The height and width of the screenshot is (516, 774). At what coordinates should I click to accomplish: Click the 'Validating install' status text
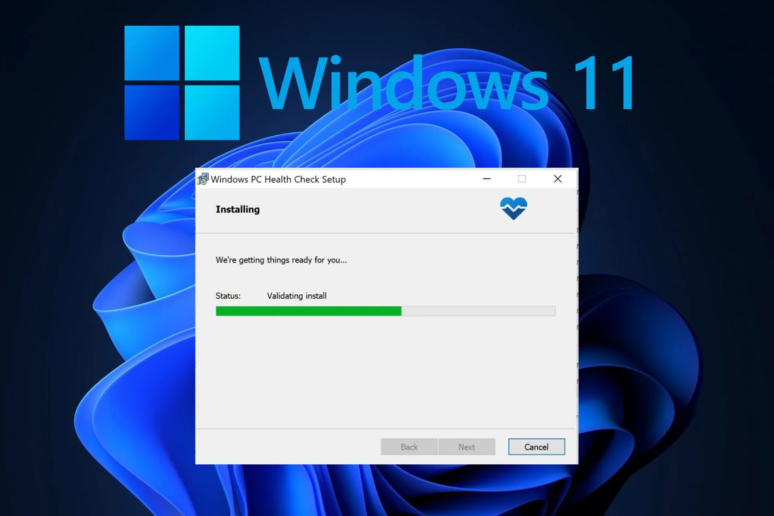[297, 296]
